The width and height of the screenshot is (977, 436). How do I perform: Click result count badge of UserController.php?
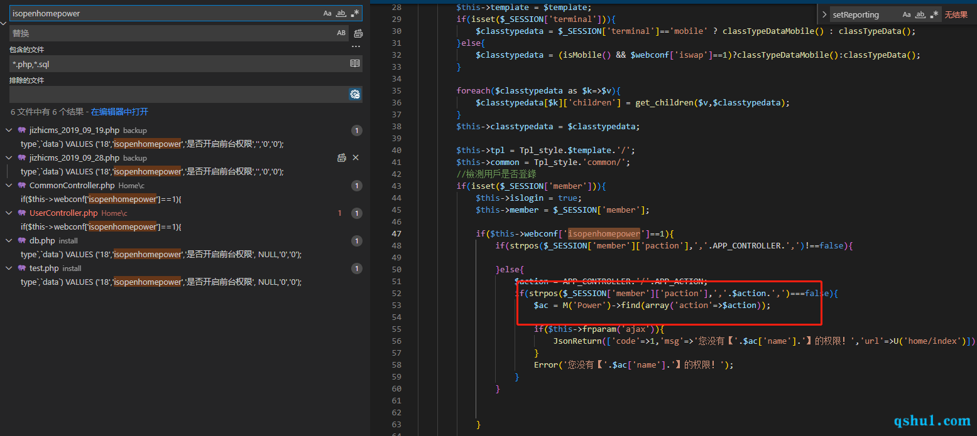[x=356, y=213]
